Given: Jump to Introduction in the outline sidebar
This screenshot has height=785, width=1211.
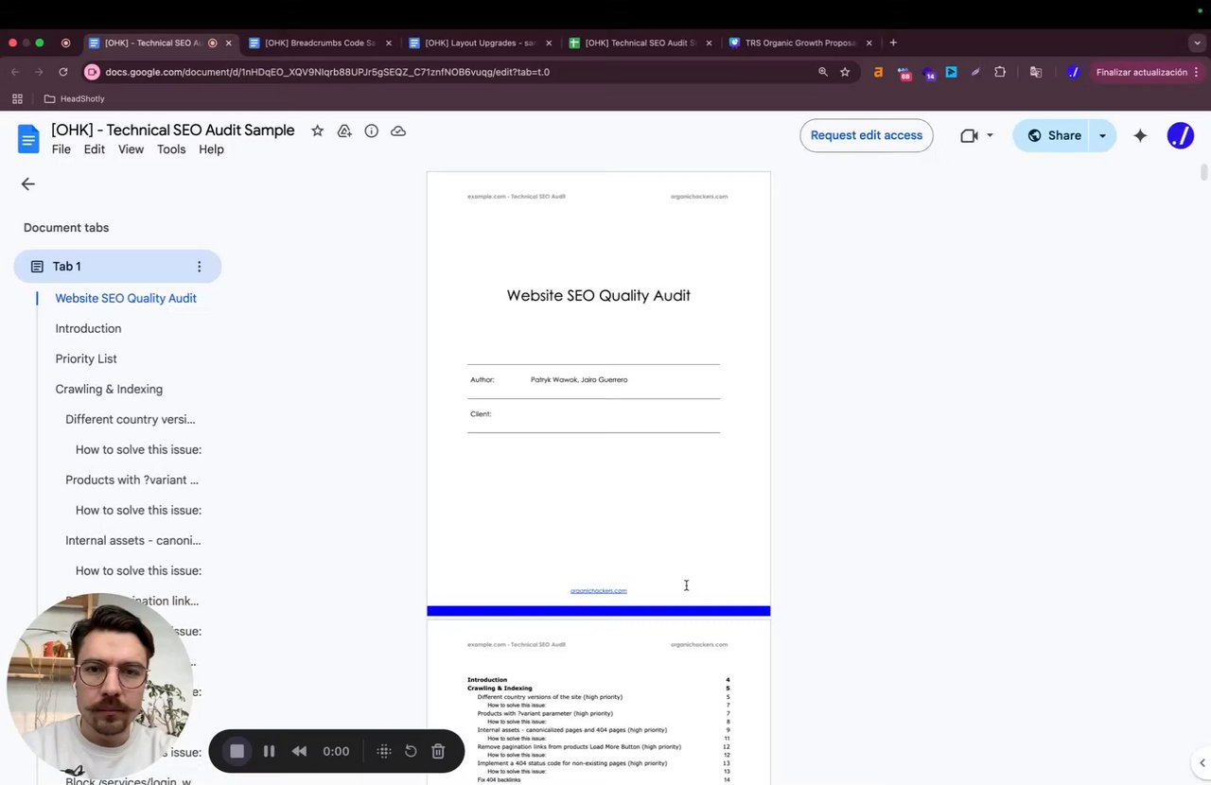Looking at the screenshot, I should click(88, 328).
